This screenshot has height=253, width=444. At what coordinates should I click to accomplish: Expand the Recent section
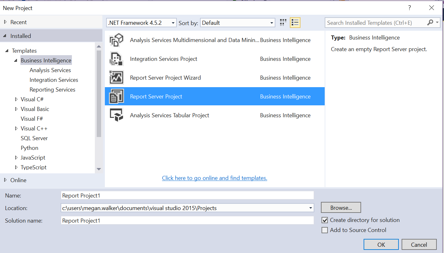[5, 22]
